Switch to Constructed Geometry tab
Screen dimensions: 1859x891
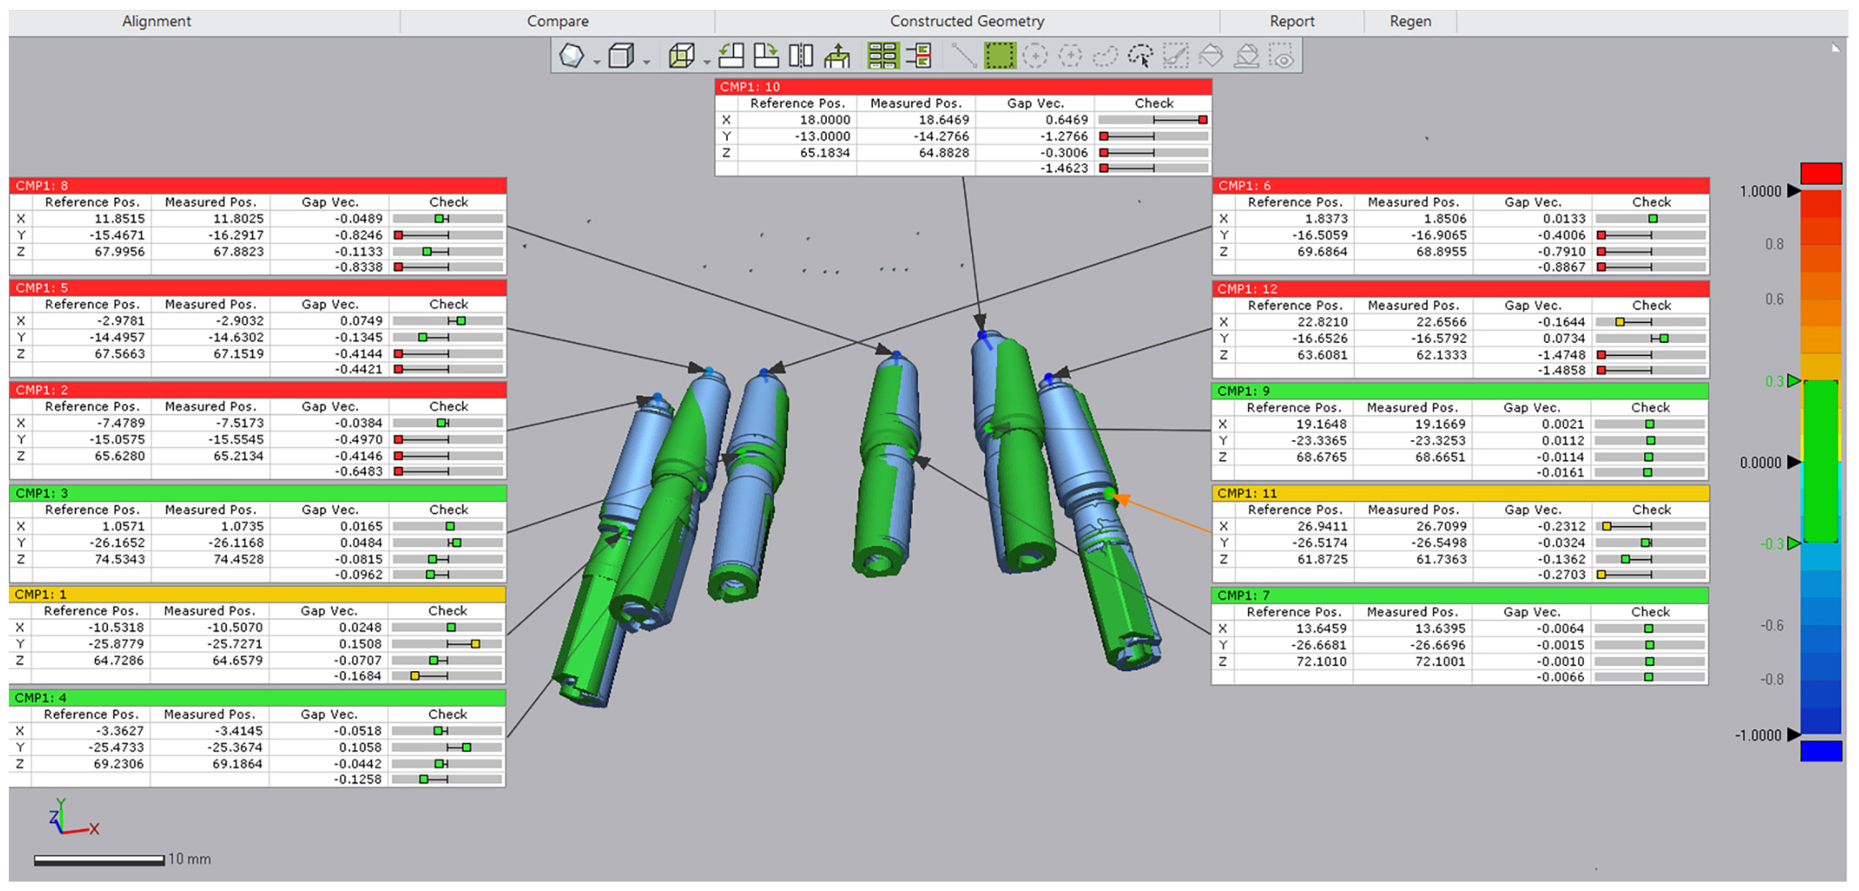(966, 21)
